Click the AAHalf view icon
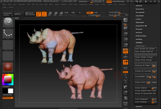The height and width of the screenshot is (109, 161). click(126, 45)
